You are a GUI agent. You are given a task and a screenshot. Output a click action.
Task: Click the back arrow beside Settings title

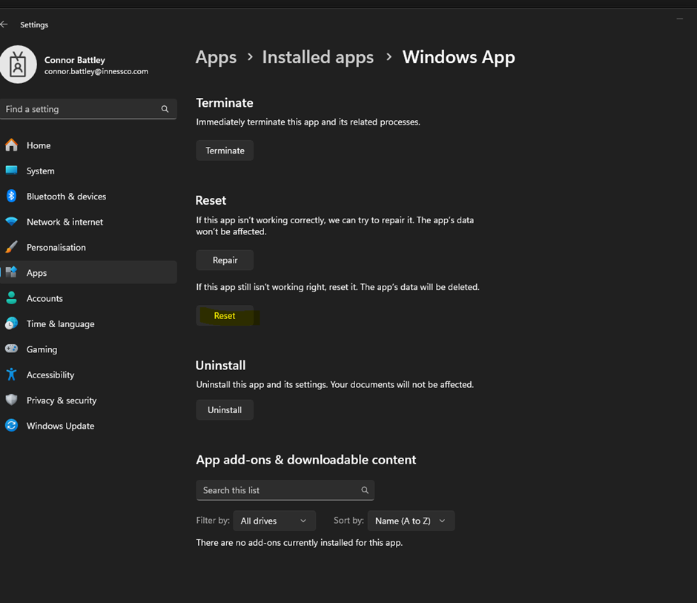click(4, 24)
